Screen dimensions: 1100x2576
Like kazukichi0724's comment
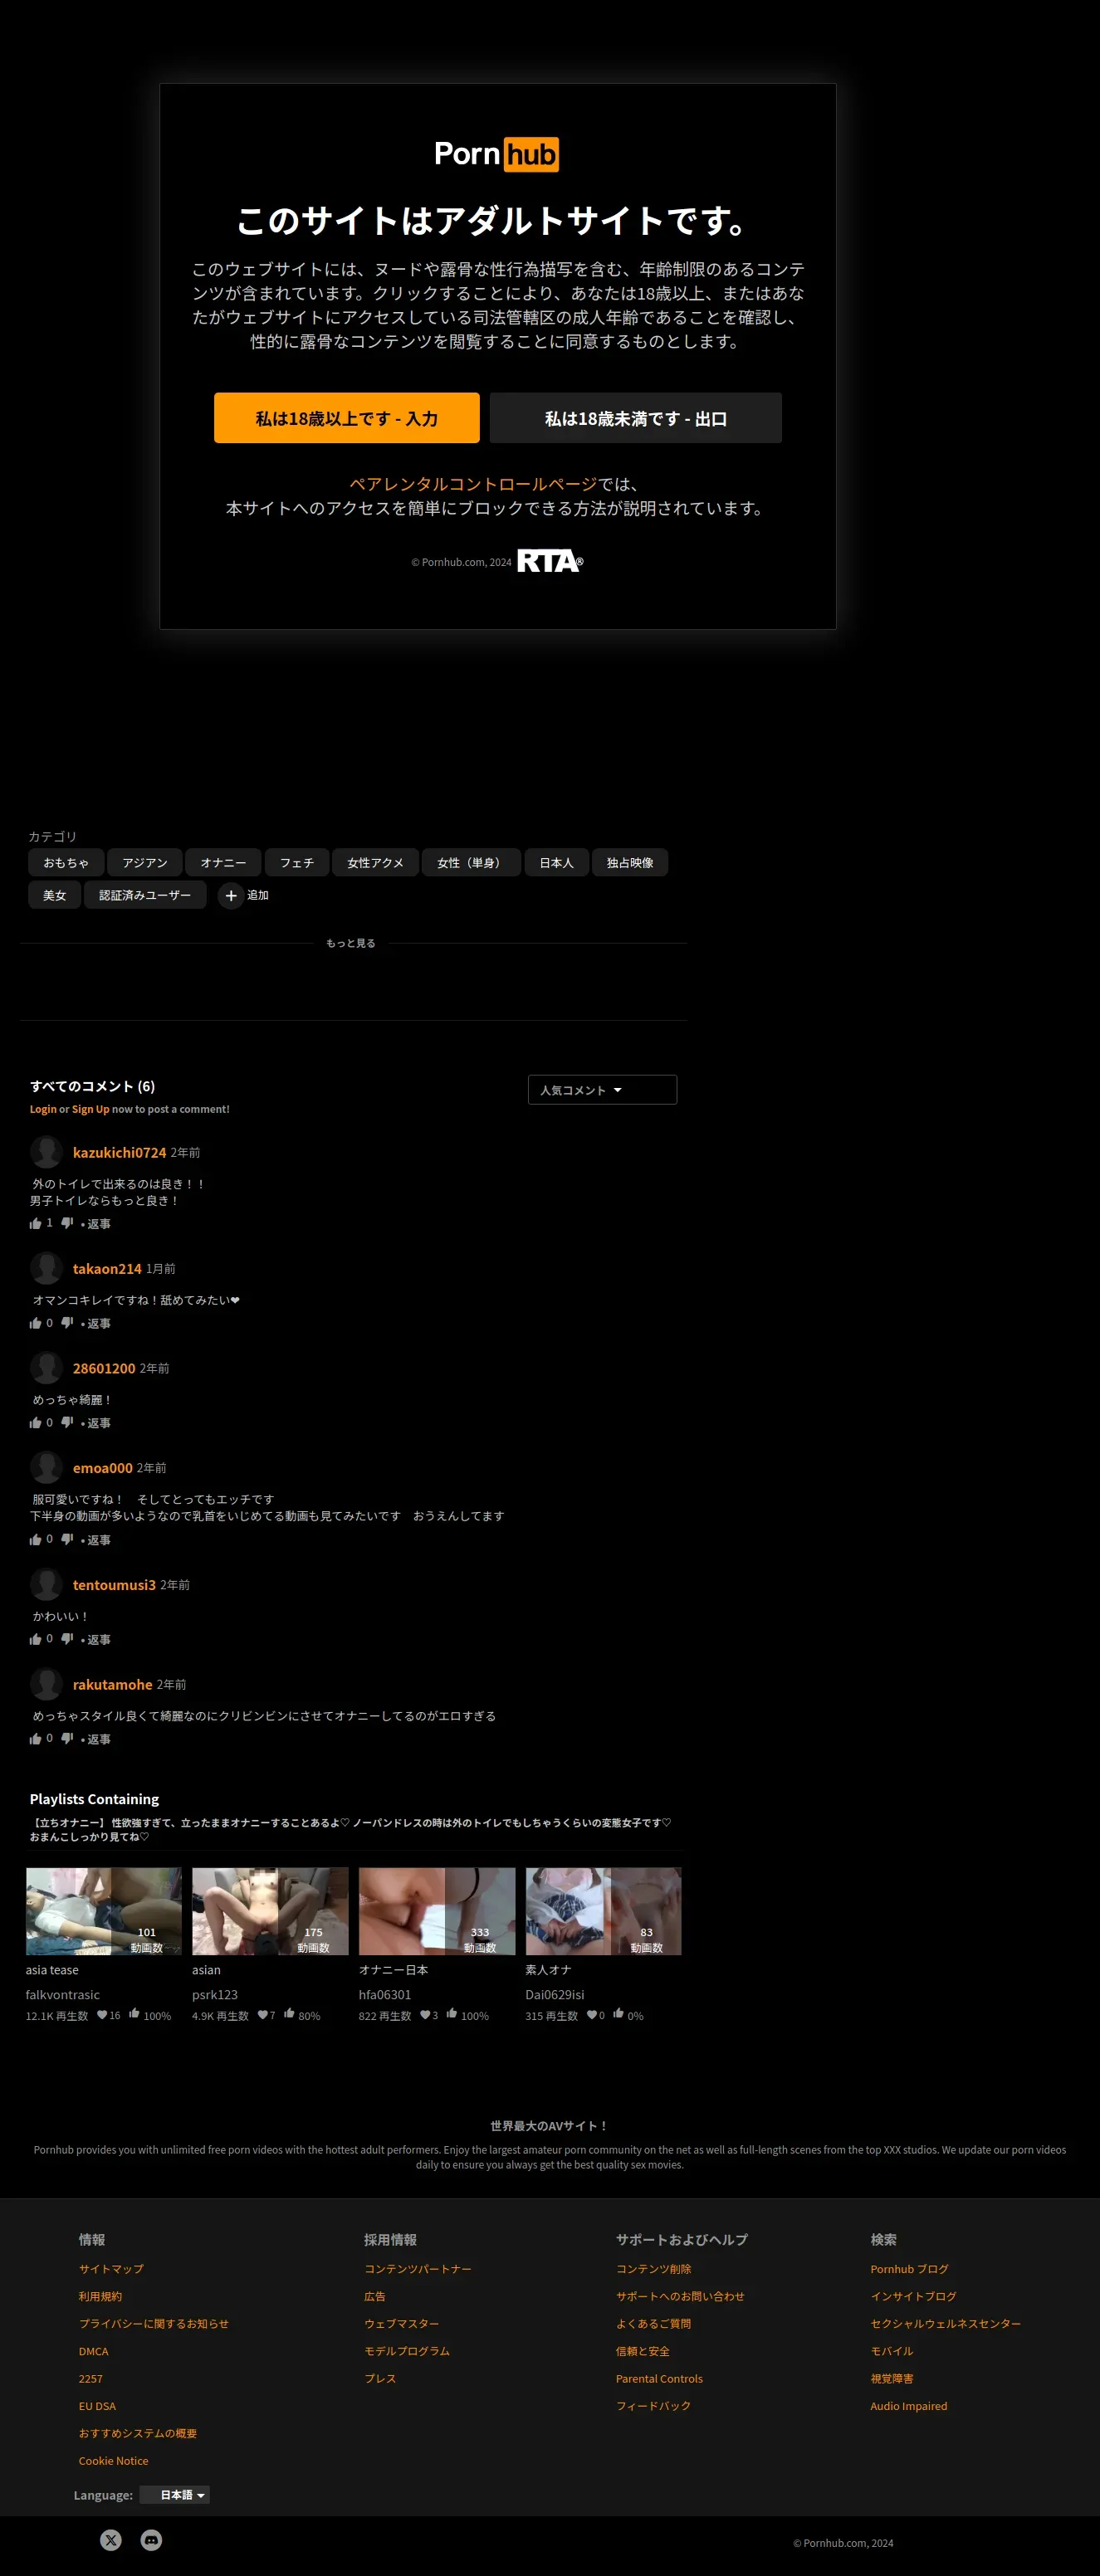[x=36, y=1223]
